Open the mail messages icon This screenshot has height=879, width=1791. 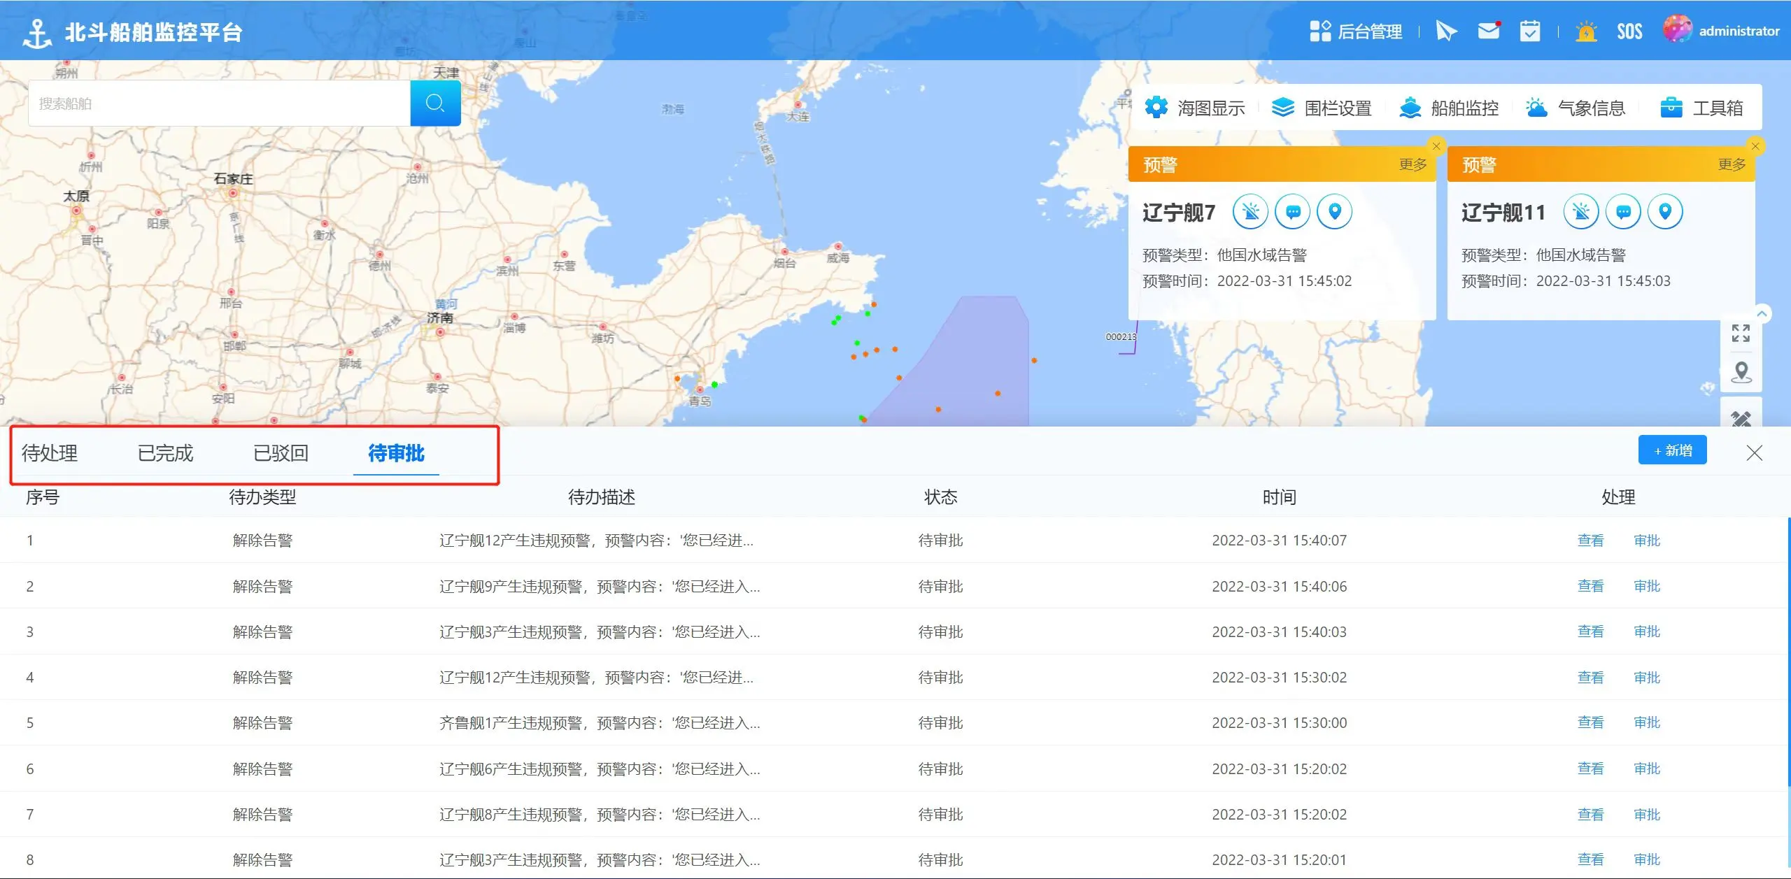point(1489,31)
